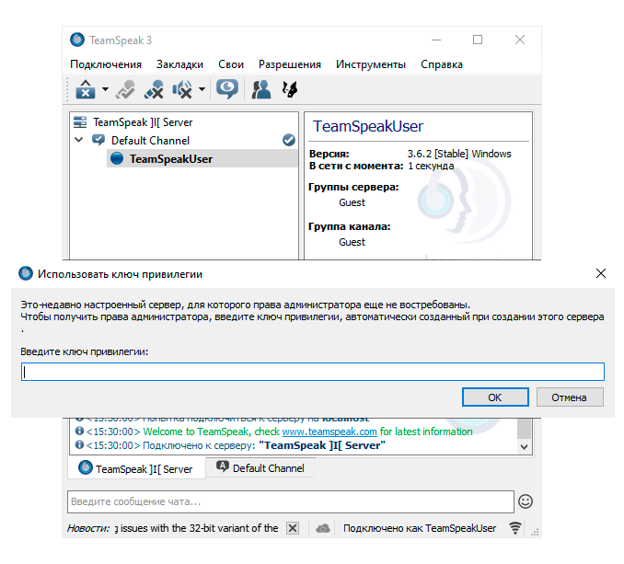Click the privilege key input field
The height and width of the screenshot is (564, 624).
click(x=313, y=372)
